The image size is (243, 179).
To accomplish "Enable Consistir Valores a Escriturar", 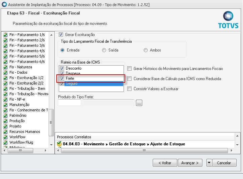I will (129, 89).
